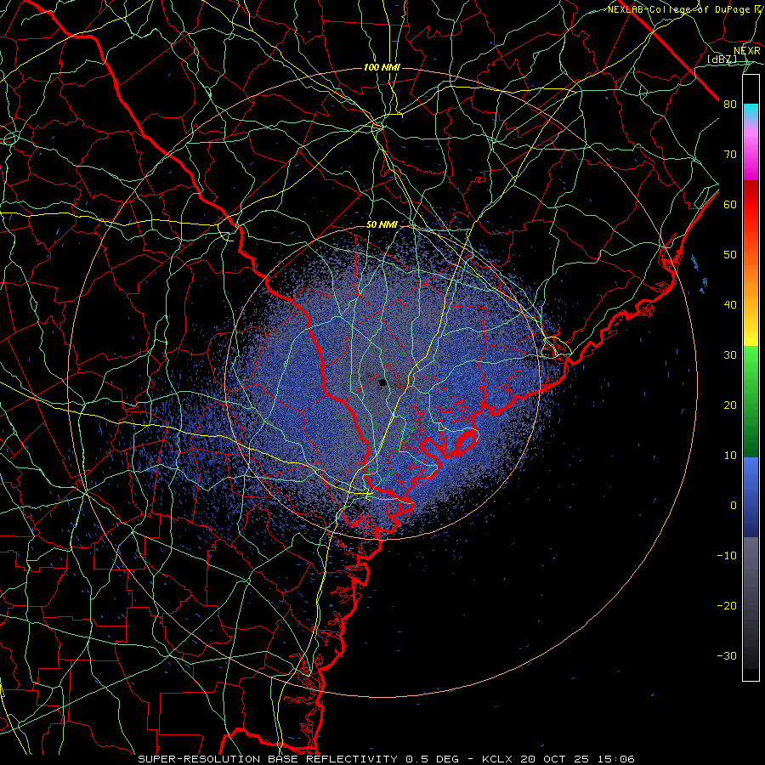Click the 40 dBZ scale value
This screenshot has height=765, width=765.
730,305
